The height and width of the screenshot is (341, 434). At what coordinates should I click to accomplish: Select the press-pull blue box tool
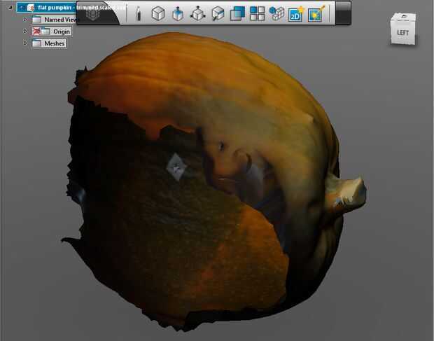coord(178,13)
